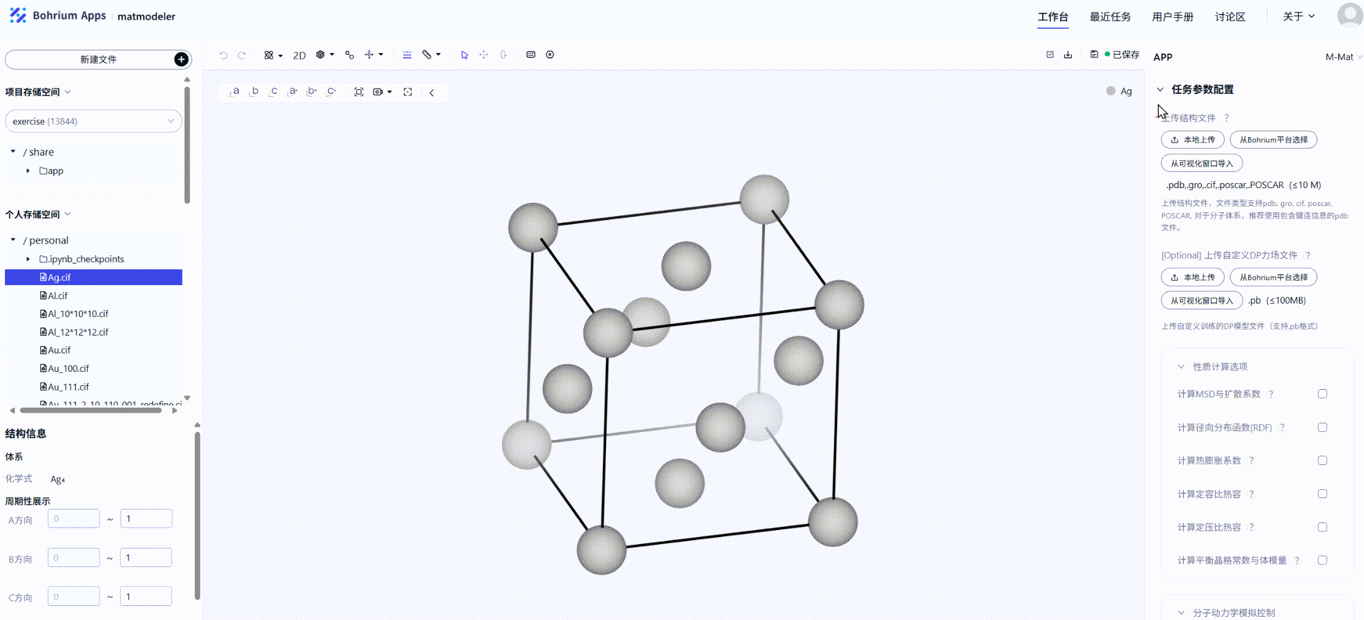Image resolution: width=1364 pixels, height=620 pixels.
Task: Collapse the 个人存储空间 section
Action: point(68,214)
